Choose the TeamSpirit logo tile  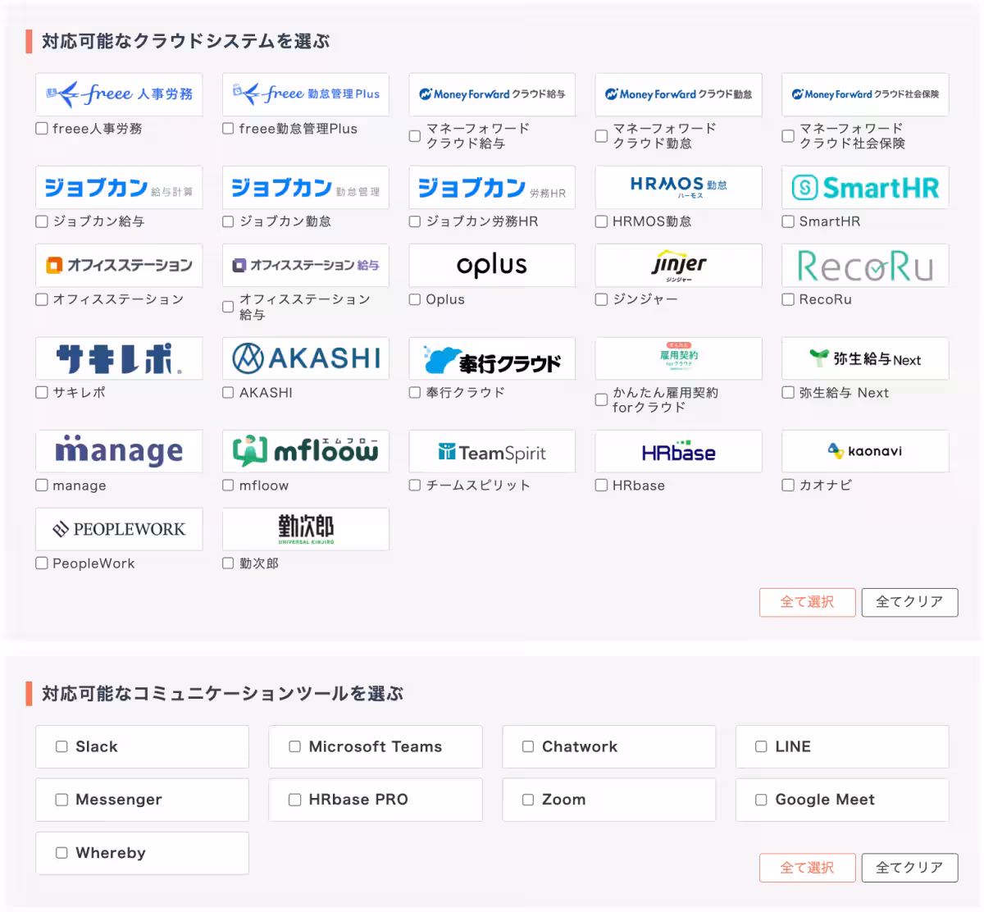(x=492, y=452)
